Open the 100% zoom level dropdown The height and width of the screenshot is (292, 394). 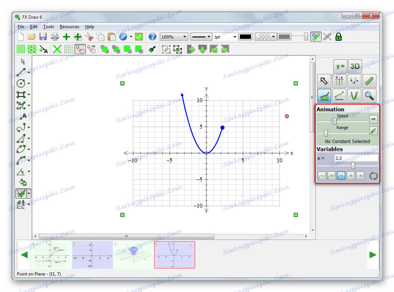[174, 37]
